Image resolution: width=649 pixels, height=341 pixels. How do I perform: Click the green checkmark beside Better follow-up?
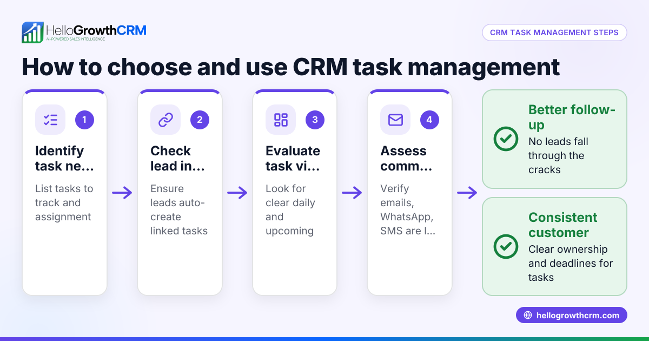point(506,139)
